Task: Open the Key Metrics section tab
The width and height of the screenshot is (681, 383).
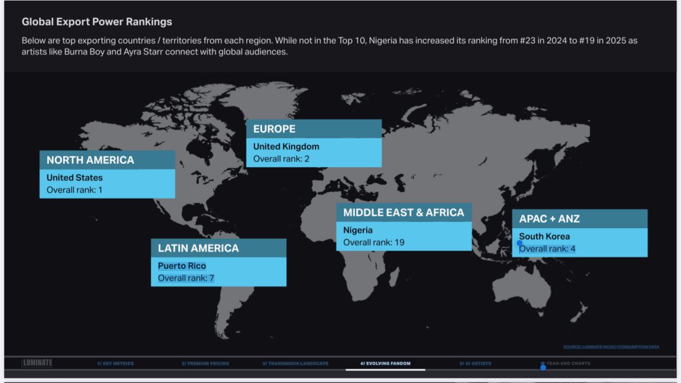Action: pos(115,363)
